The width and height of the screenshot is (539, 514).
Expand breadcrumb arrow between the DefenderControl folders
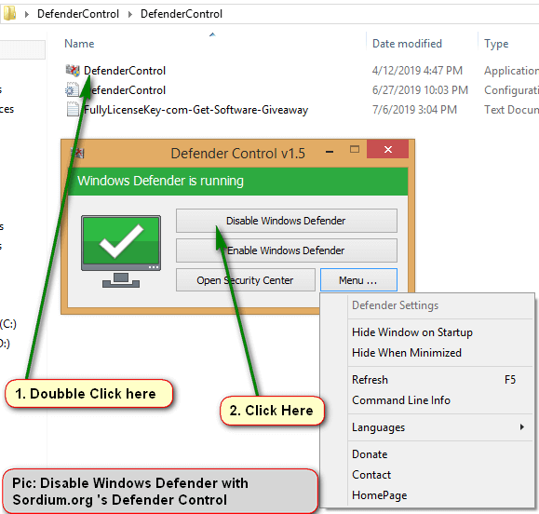[130, 14]
